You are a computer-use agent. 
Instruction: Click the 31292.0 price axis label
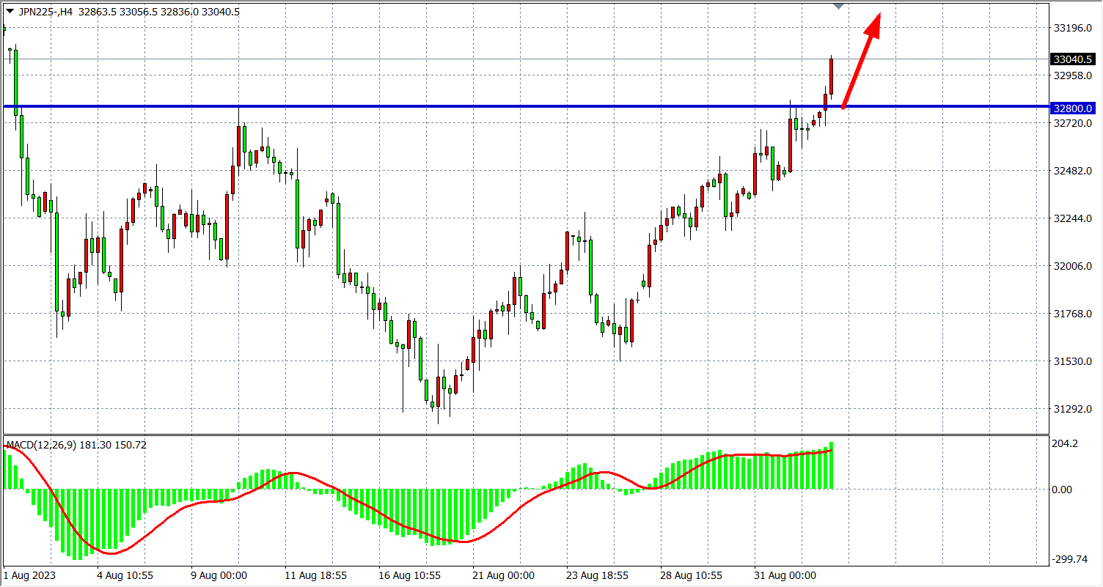[1072, 409]
